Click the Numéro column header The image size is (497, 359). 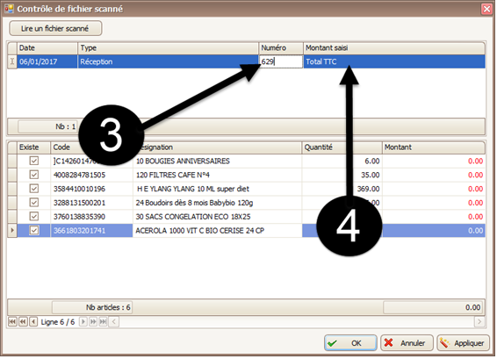coord(281,48)
